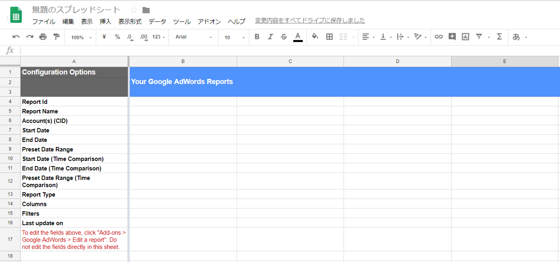
Task: Open the font size 10 dropdown
Action: click(234, 37)
